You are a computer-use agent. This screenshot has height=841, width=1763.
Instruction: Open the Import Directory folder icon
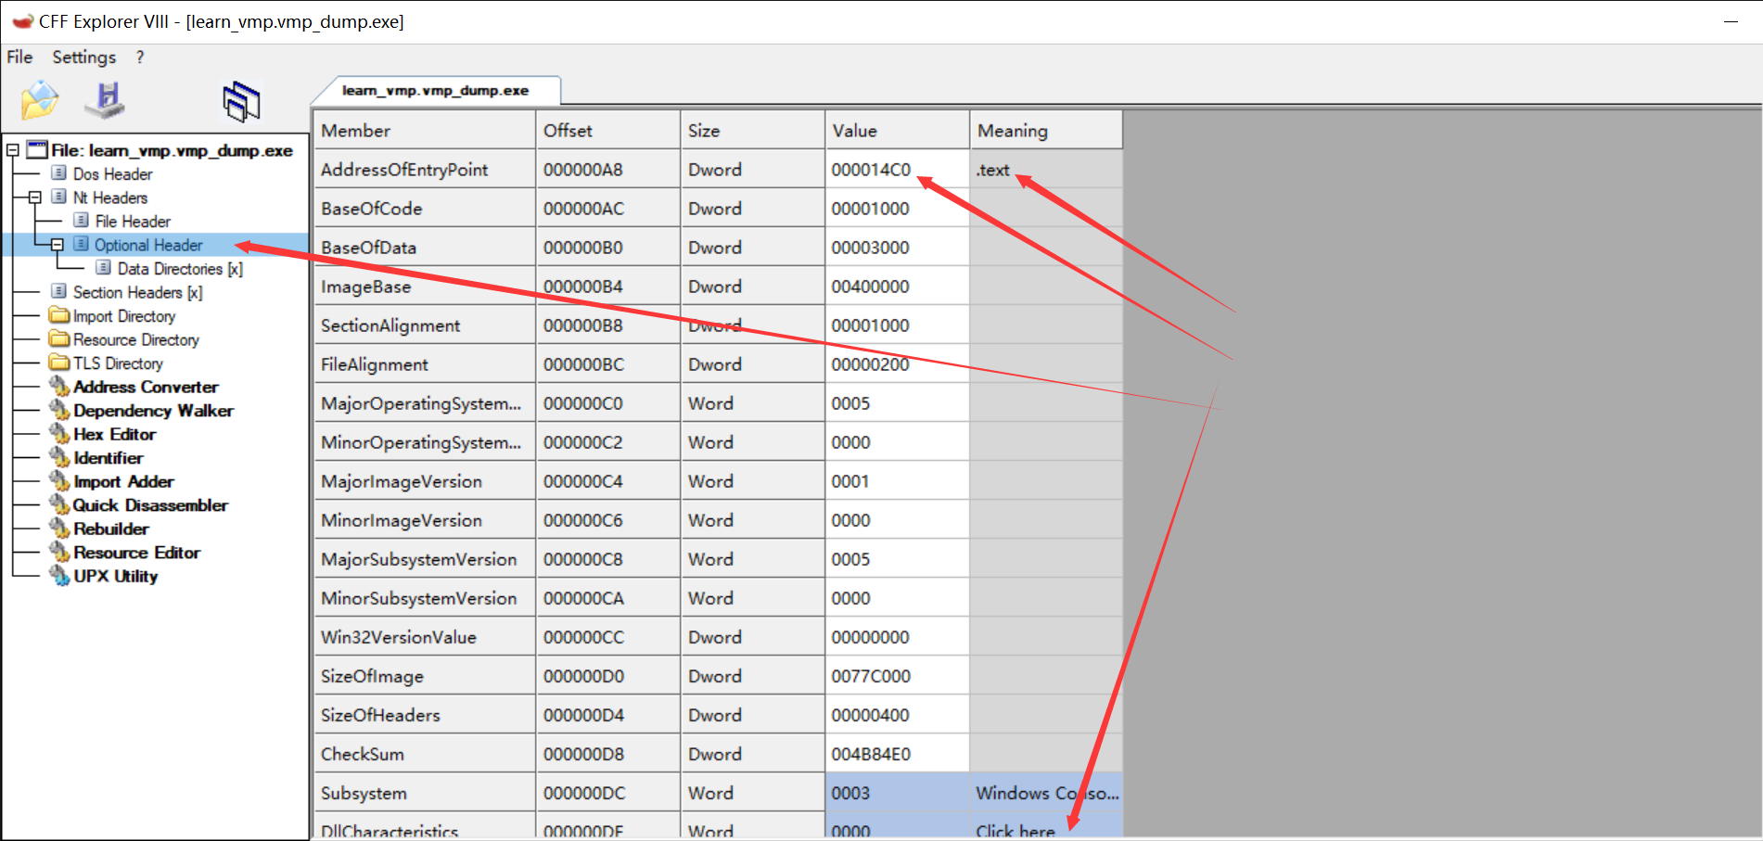(x=59, y=316)
